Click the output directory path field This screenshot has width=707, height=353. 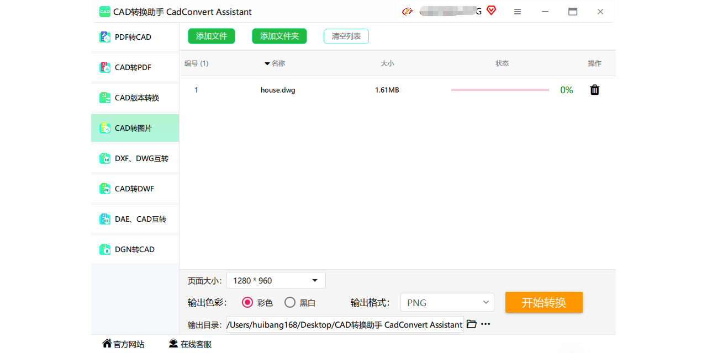tap(342, 324)
